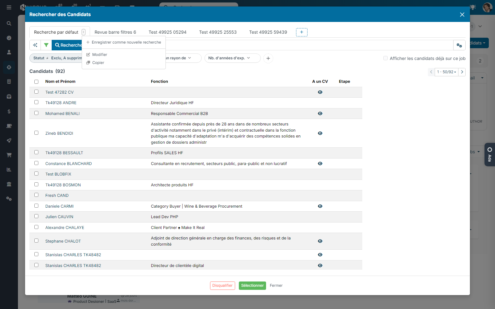Check the select-all checkbox in table header
Viewport: 495px width, 309px height.
37,82
